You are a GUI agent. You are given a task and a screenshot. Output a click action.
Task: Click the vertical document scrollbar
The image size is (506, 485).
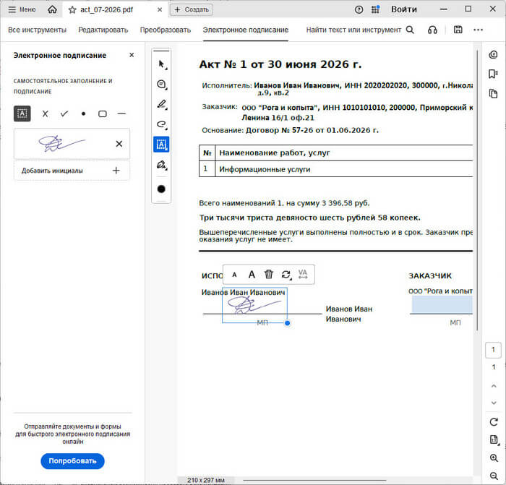coord(477,190)
